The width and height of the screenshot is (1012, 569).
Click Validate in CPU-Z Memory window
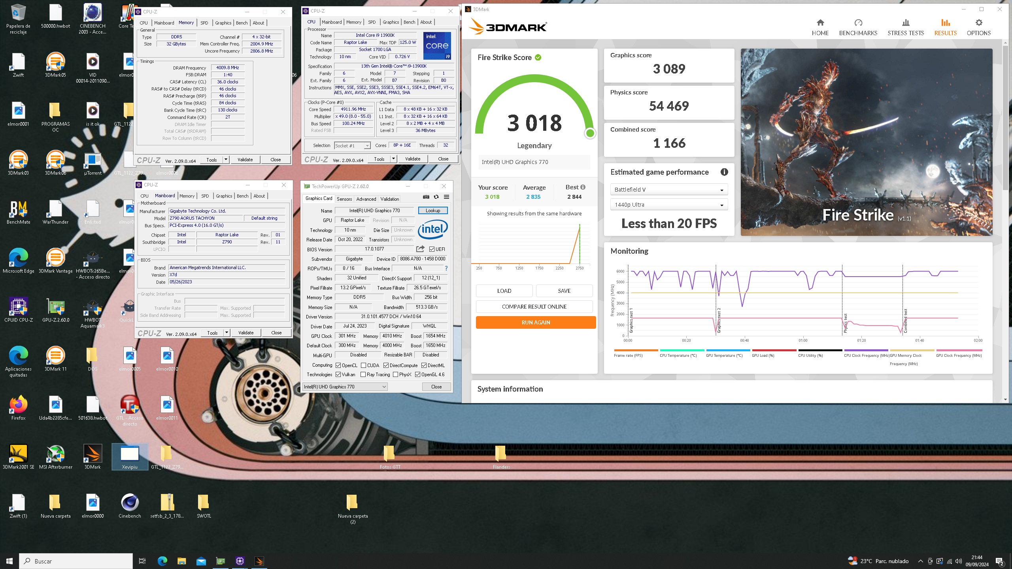(x=245, y=160)
